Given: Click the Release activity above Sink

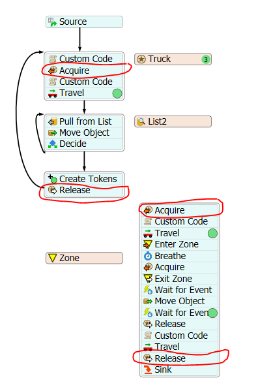Looking at the screenshot, I should coord(180,358).
